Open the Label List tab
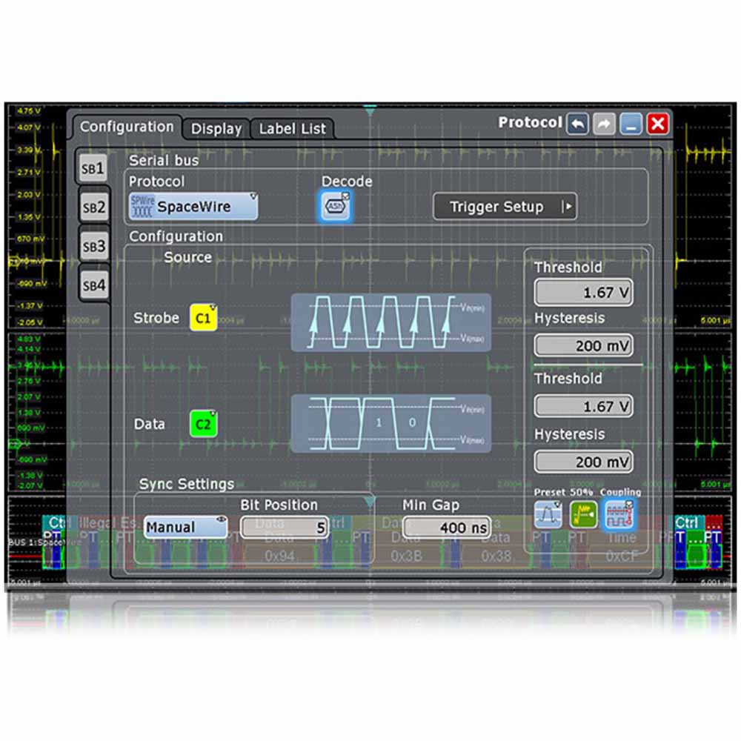Screen dimensions: 741x741 [292, 129]
